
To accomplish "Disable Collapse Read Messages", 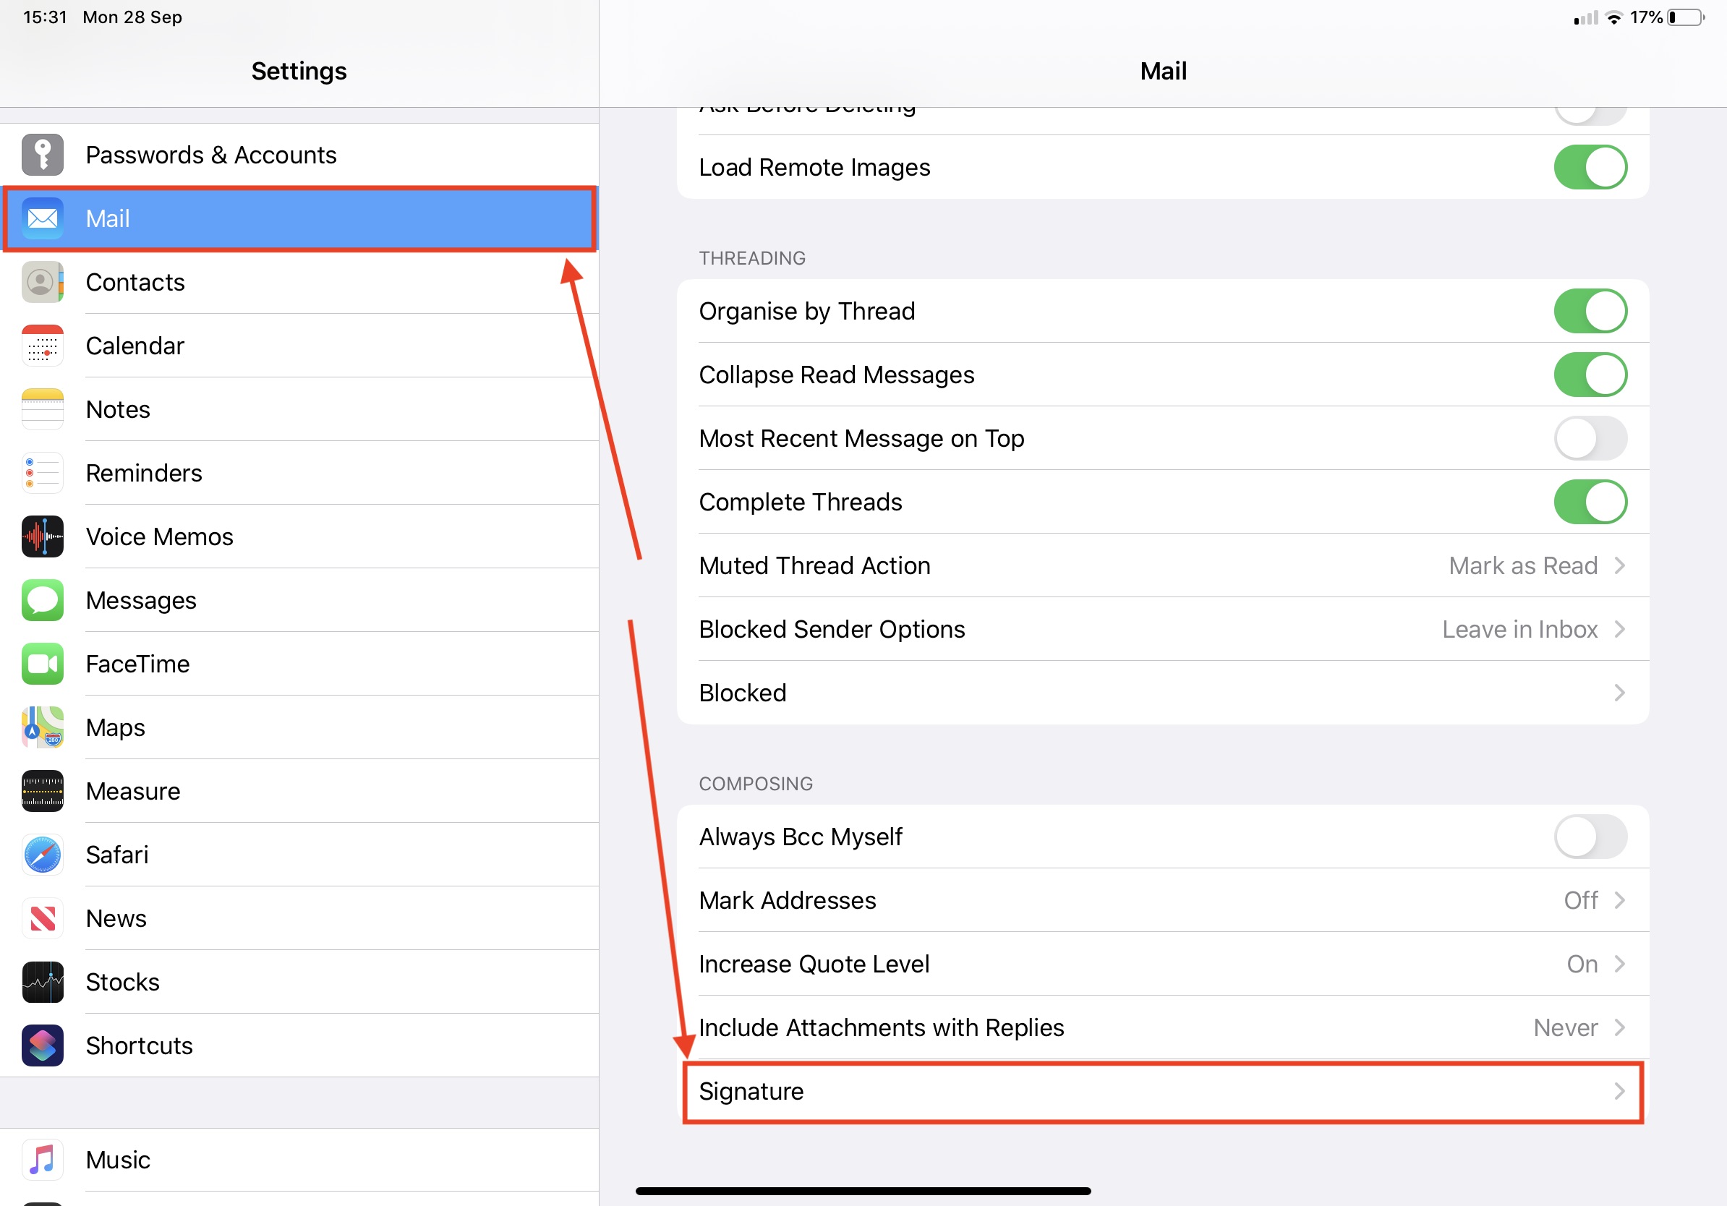I will [1590, 375].
